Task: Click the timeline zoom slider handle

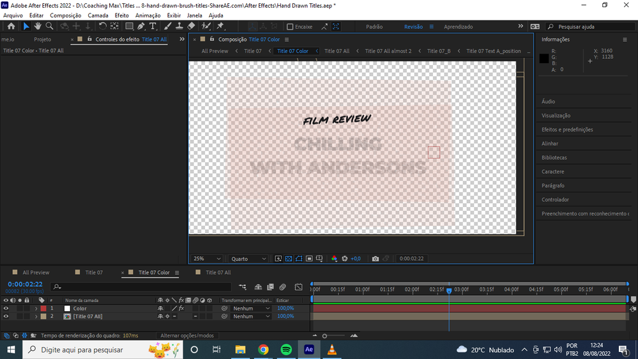Action: point(324,336)
